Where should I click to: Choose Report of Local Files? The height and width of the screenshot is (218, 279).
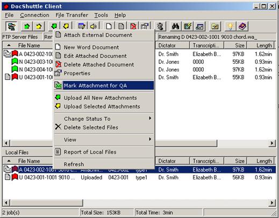point(104,152)
